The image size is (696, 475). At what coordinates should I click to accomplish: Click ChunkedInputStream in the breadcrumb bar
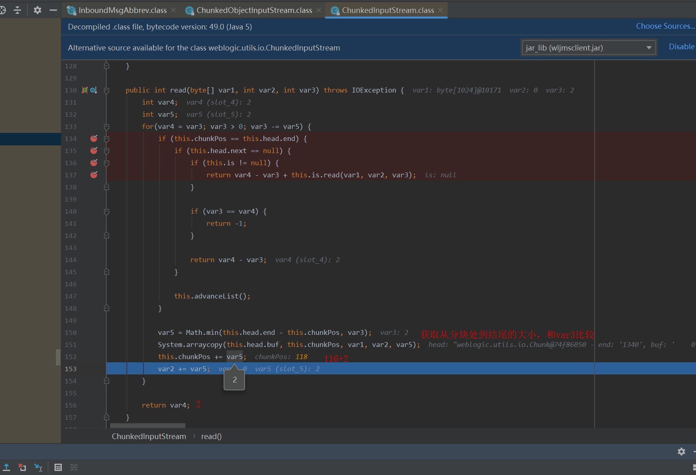tap(149, 436)
